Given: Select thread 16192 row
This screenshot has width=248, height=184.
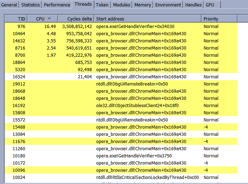Looking at the screenshot, I should 121,106.
